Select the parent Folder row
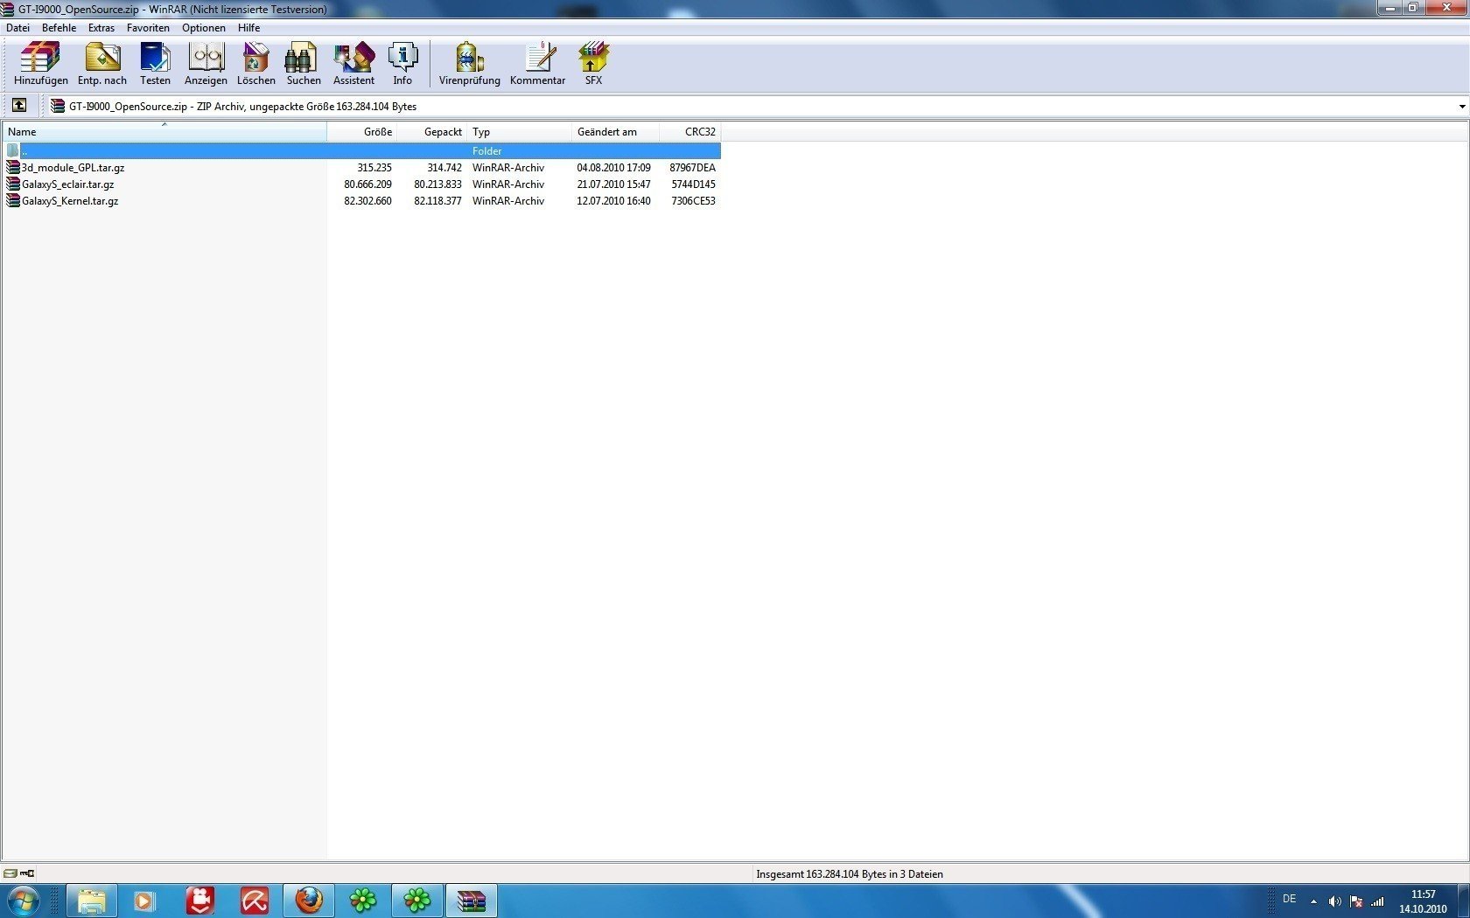The width and height of the screenshot is (1470, 918). pos(362,150)
